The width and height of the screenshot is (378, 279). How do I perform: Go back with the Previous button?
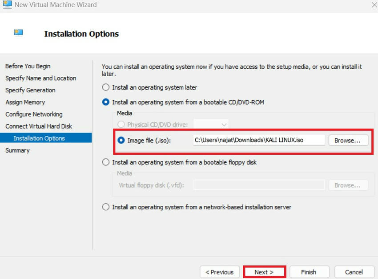219,272
